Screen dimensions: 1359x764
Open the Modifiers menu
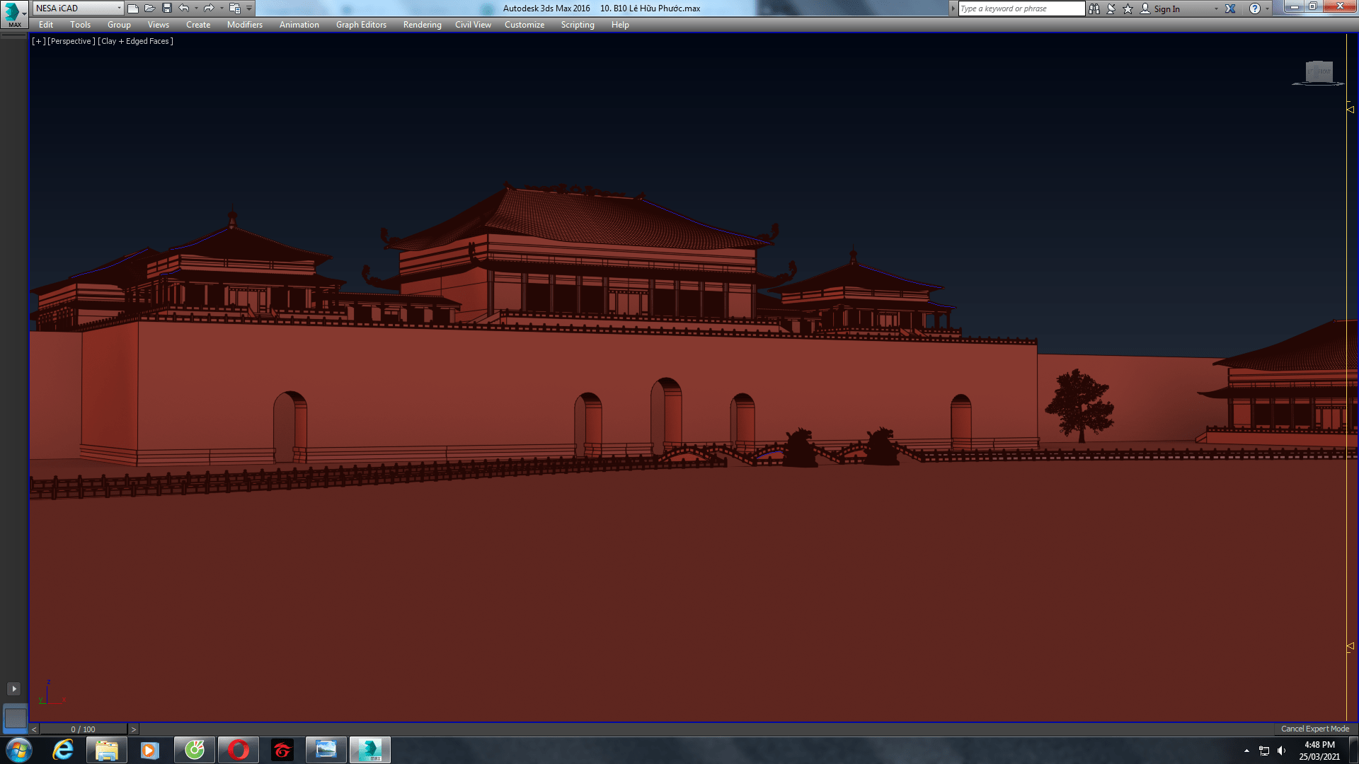(244, 25)
